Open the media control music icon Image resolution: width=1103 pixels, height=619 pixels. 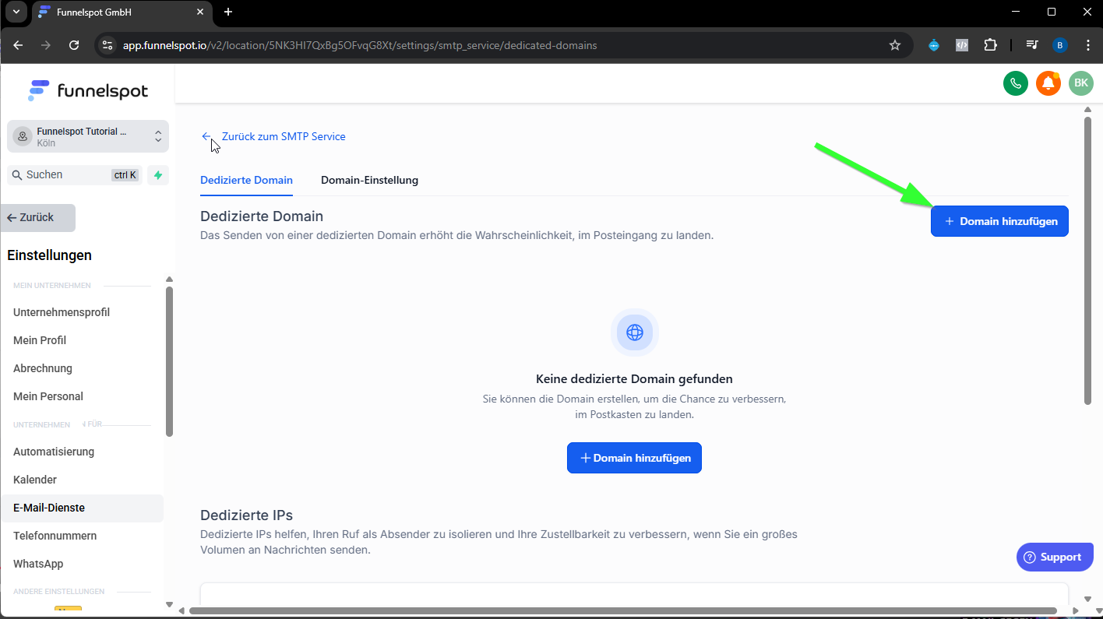pos(1032,45)
